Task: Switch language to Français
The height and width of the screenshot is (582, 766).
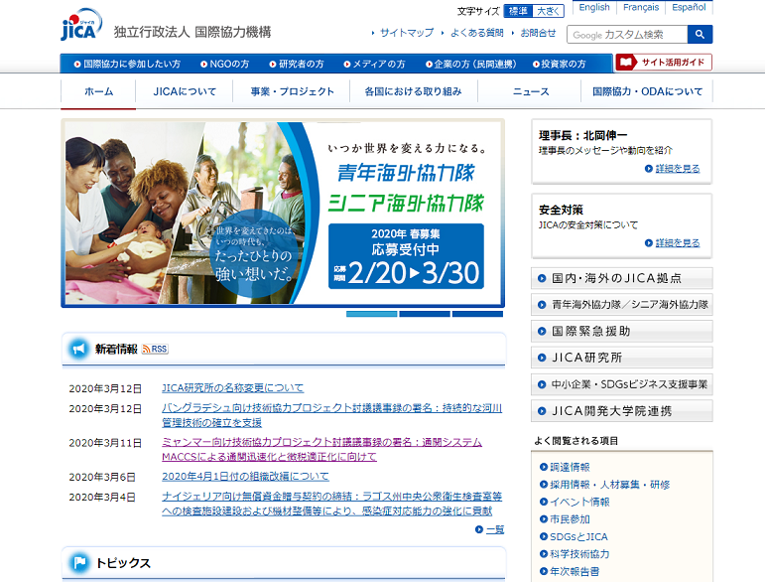Action: (x=641, y=7)
